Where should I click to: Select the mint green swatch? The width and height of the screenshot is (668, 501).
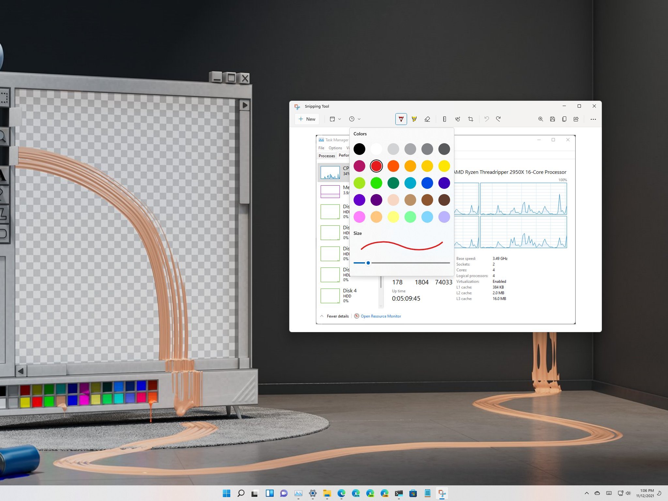tap(410, 217)
